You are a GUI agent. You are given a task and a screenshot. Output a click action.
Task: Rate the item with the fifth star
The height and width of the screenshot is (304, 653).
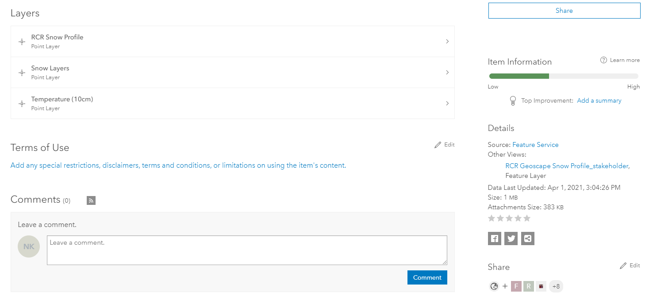tap(526, 218)
